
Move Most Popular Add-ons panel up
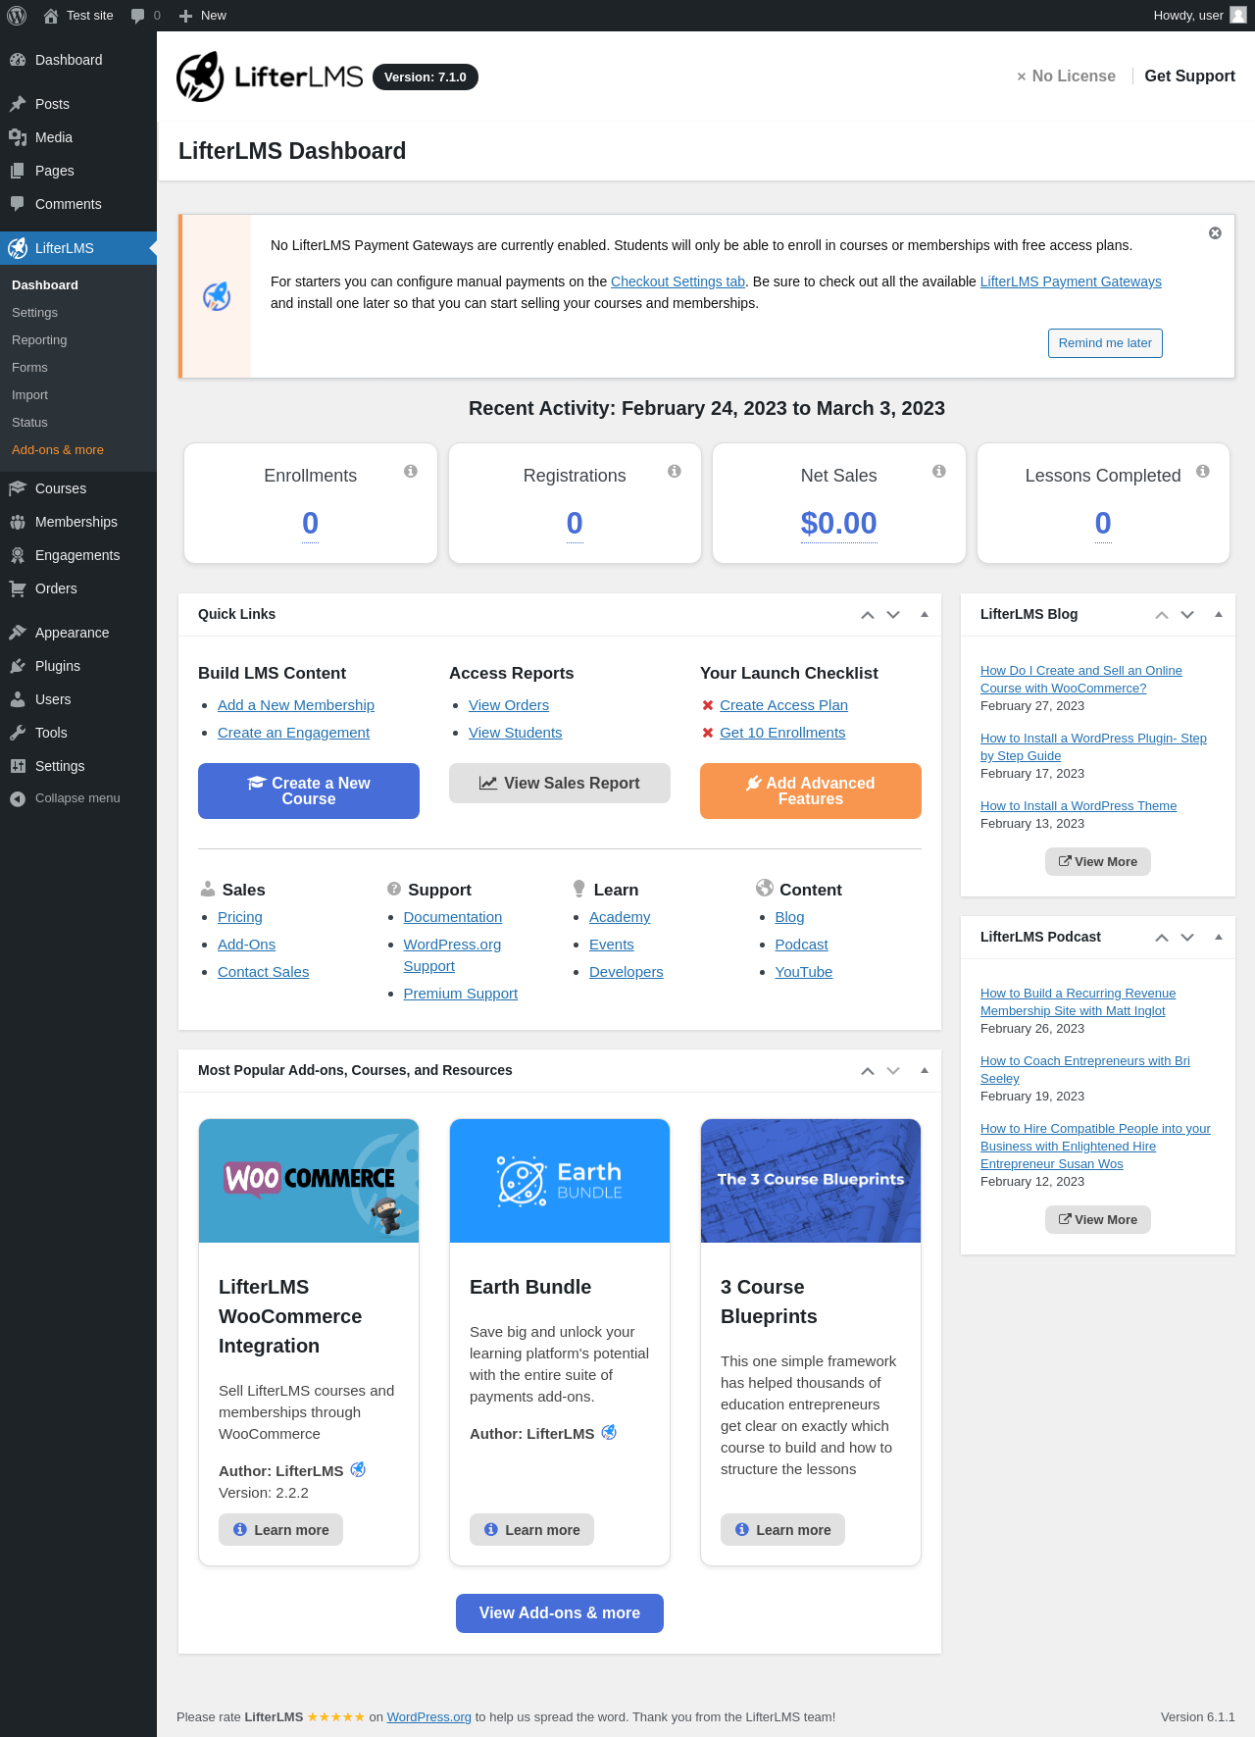pyautogui.click(x=868, y=1071)
